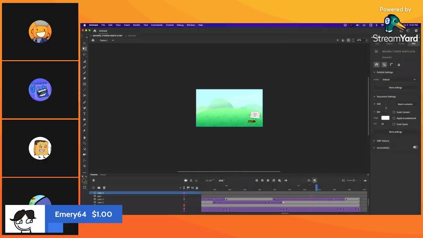423x238 pixels.
Task: Select the Rectangle tool
Action: click(x=84, y=84)
